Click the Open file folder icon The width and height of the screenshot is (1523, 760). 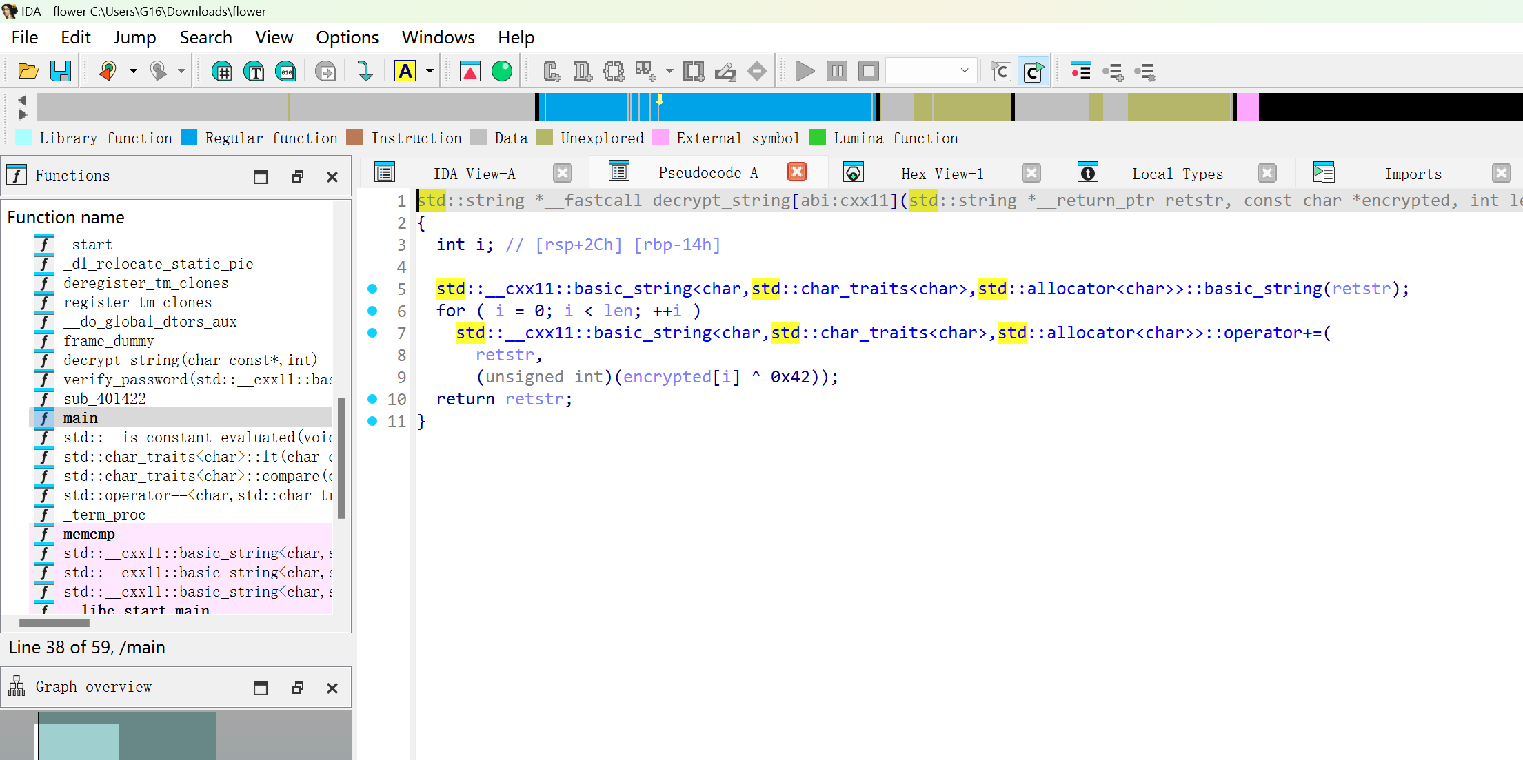28,71
